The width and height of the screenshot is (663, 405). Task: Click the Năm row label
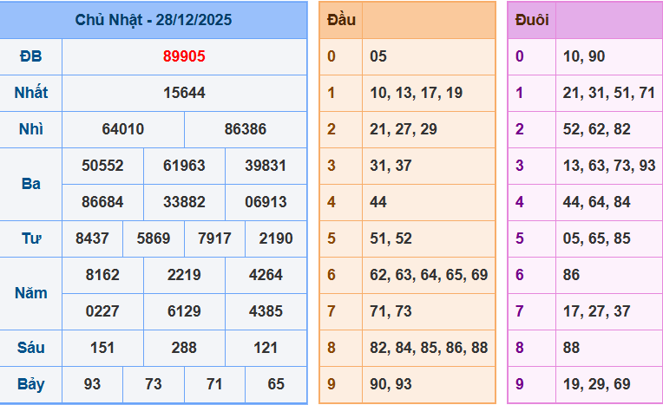click(x=30, y=293)
